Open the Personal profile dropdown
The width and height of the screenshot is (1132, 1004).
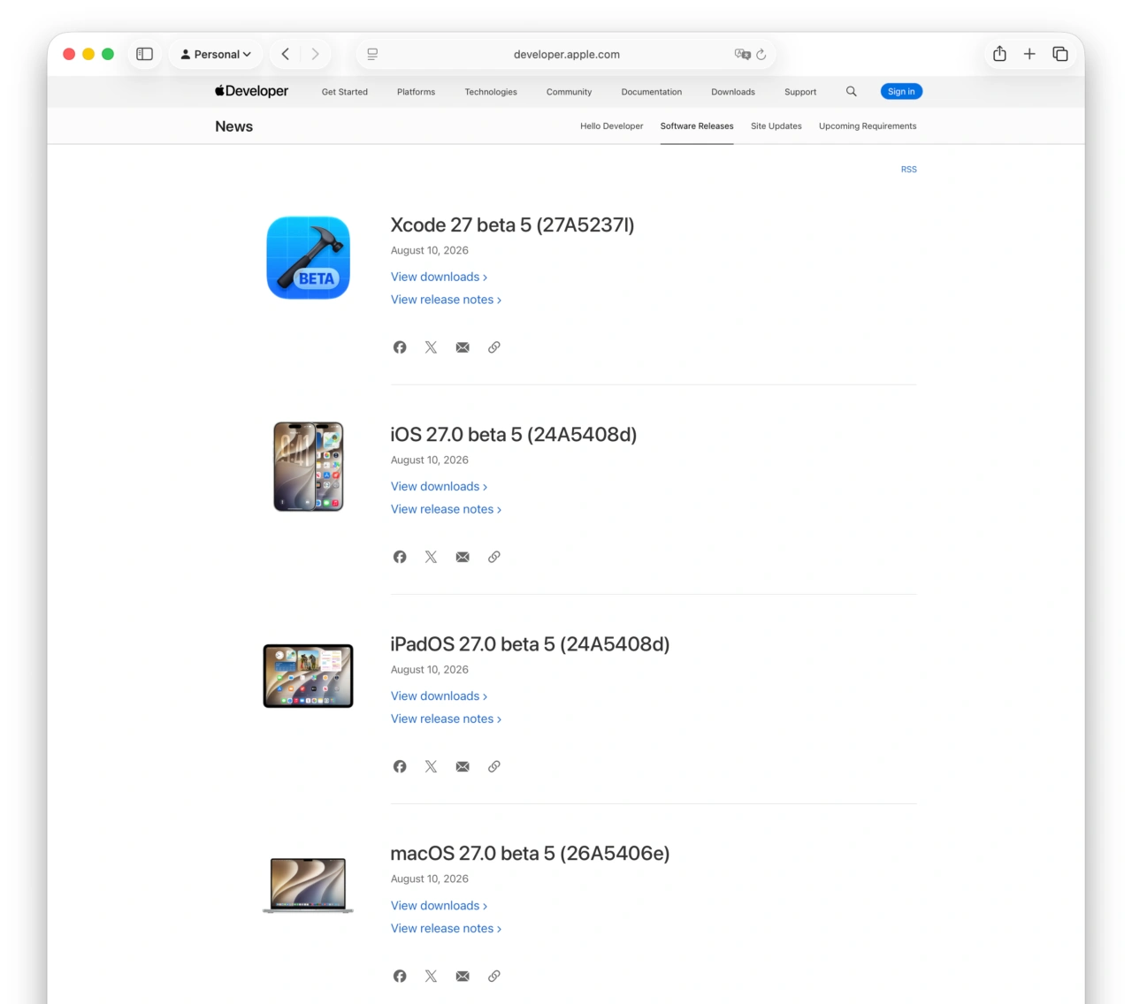coord(216,54)
